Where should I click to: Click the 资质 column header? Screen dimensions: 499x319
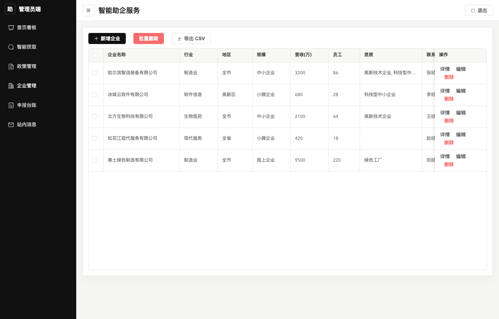(391, 55)
